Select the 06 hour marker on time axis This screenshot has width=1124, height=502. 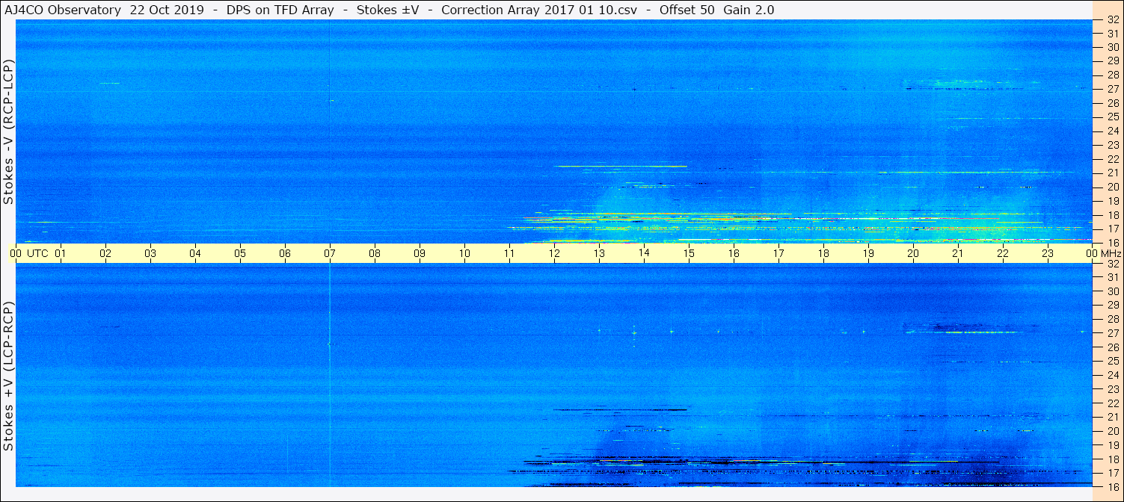pos(285,253)
